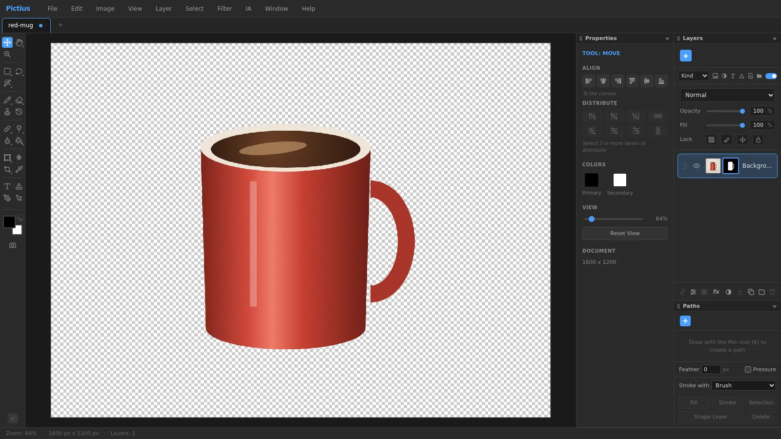Open the File menu
Screen dimensions: 781x439
[x=52, y=8]
